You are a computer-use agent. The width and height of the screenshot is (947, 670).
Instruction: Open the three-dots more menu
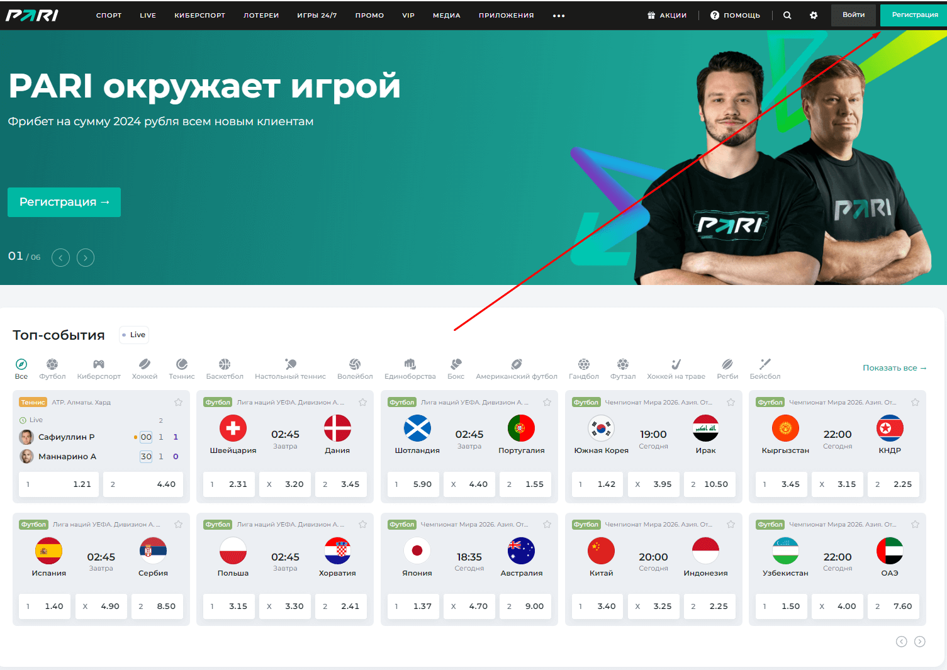coord(559,16)
